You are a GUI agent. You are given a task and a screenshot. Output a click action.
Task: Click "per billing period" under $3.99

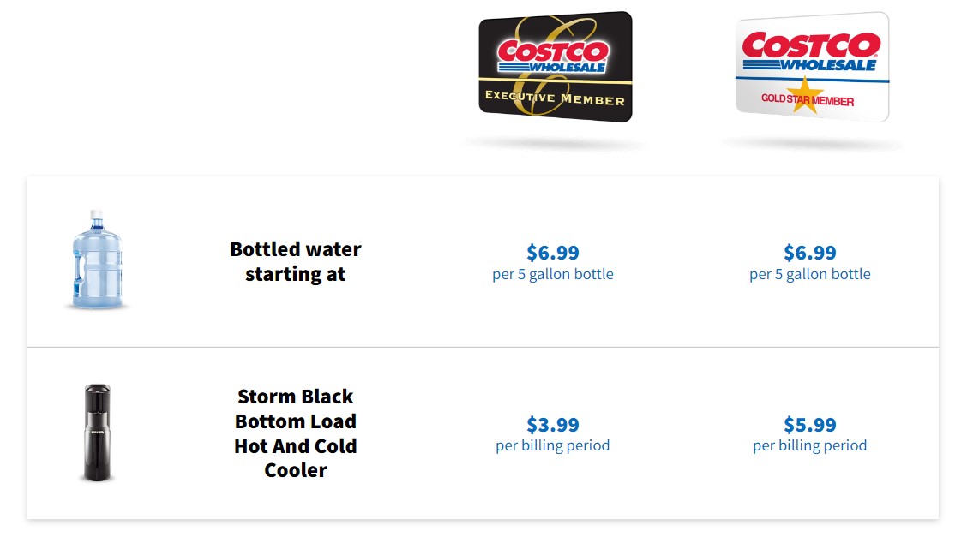pos(553,446)
